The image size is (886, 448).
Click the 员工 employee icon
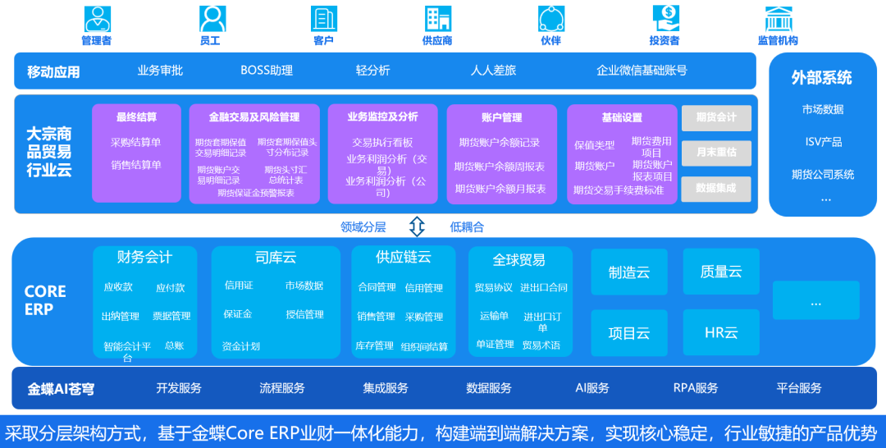tap(211, 18)
